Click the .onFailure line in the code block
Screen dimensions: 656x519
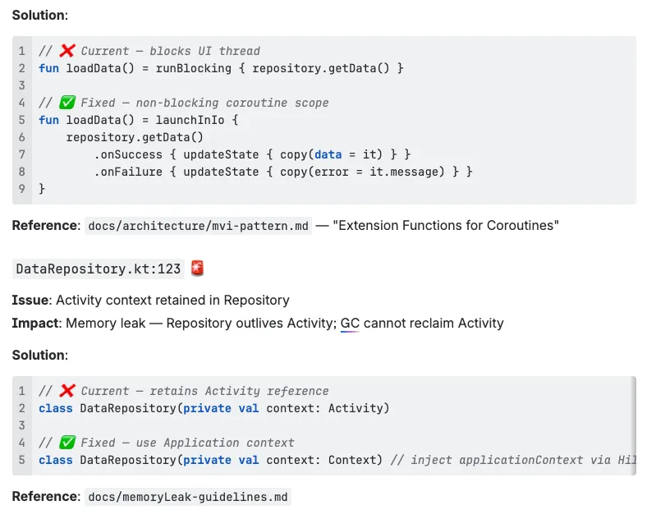[x=283, y=172]
